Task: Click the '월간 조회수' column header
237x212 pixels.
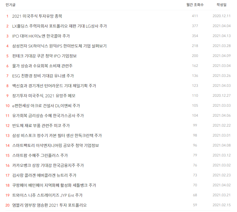Action: (x=195, y=5)
